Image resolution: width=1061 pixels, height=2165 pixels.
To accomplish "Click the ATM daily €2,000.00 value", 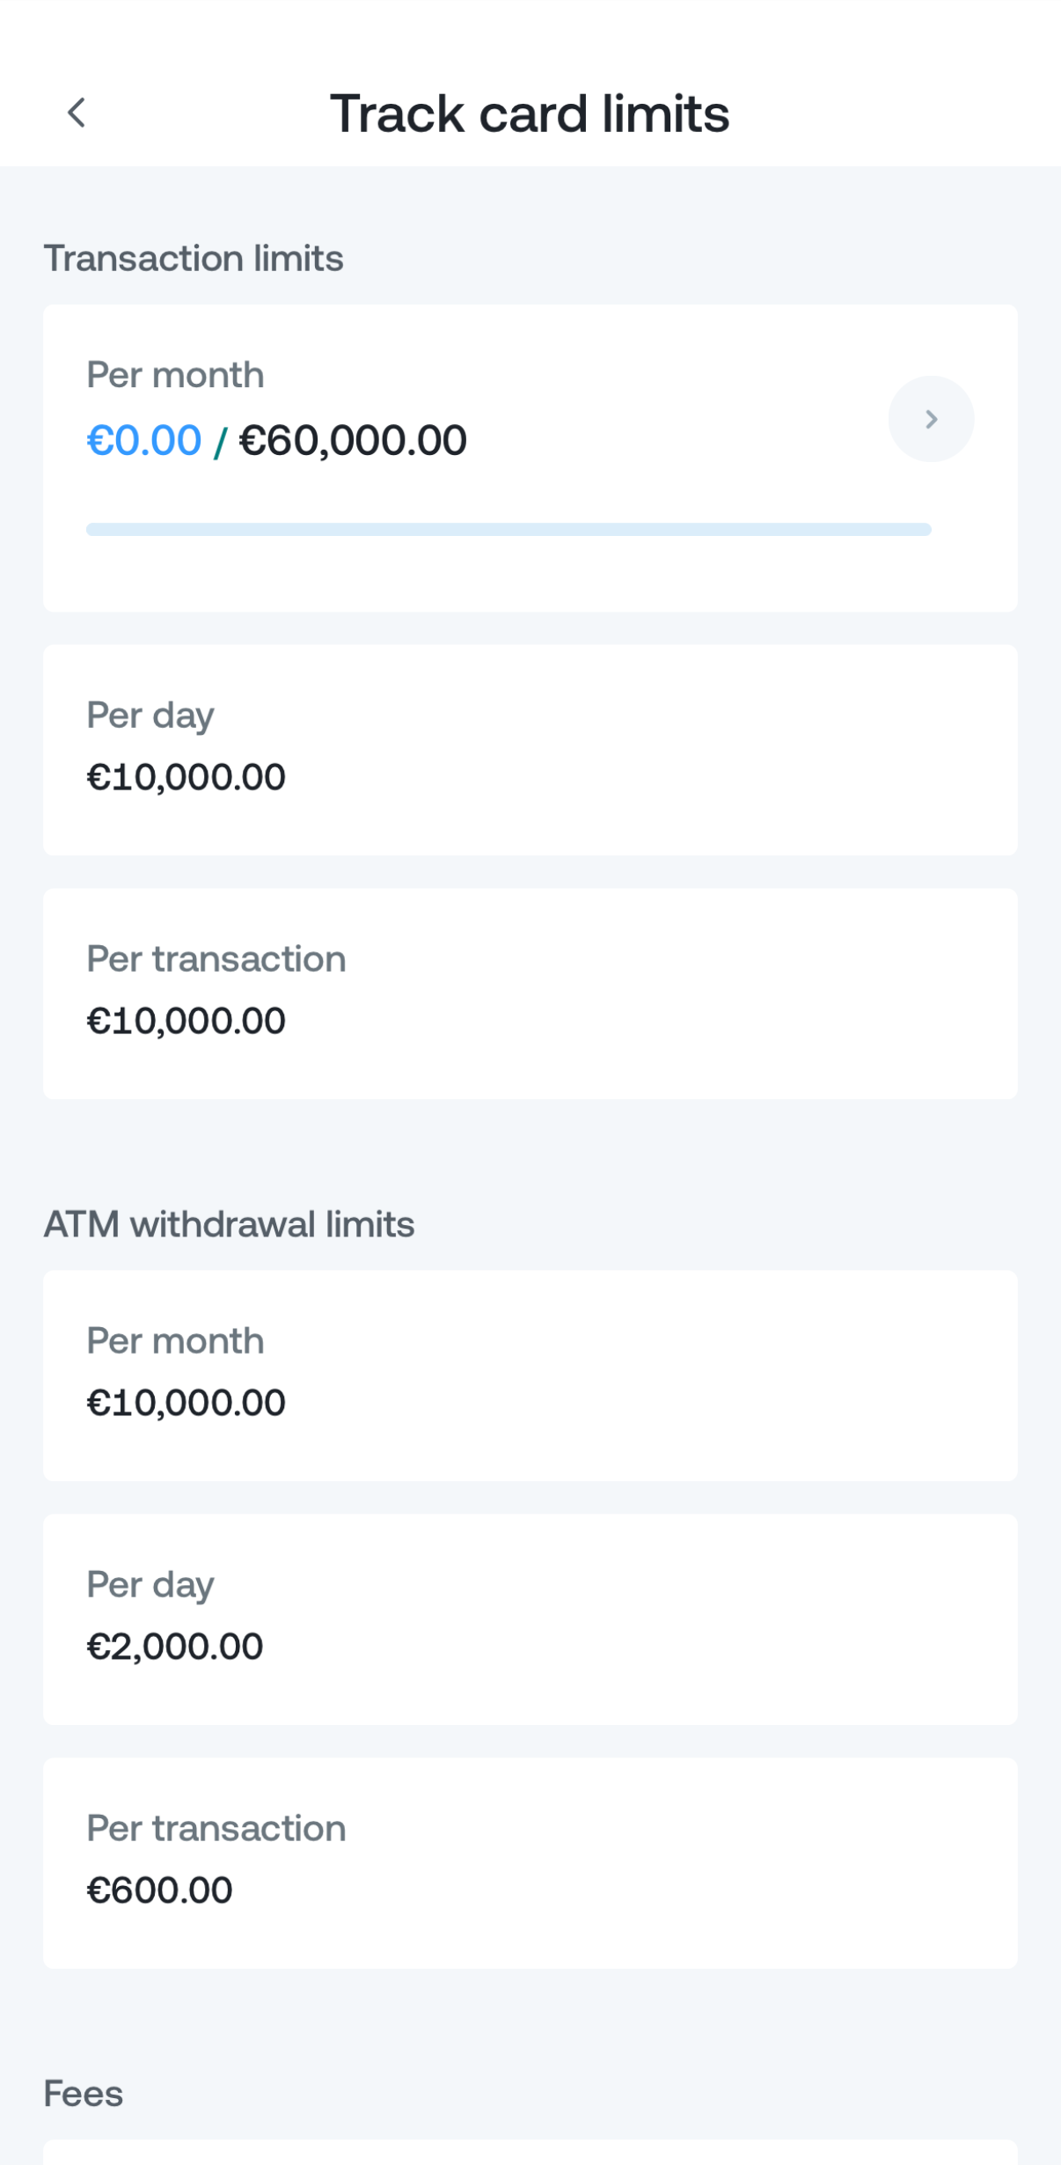I will [175, 1647].
